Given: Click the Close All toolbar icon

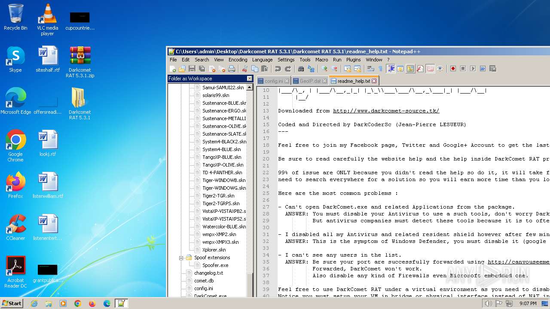Looking at the screenshot, I should [222, 69].
